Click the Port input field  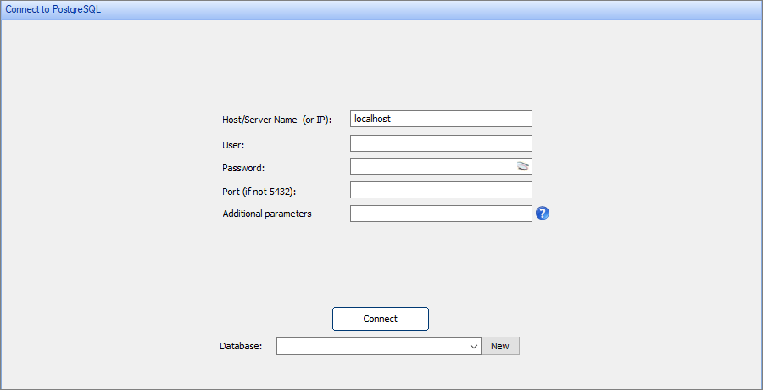click(440, 190)
